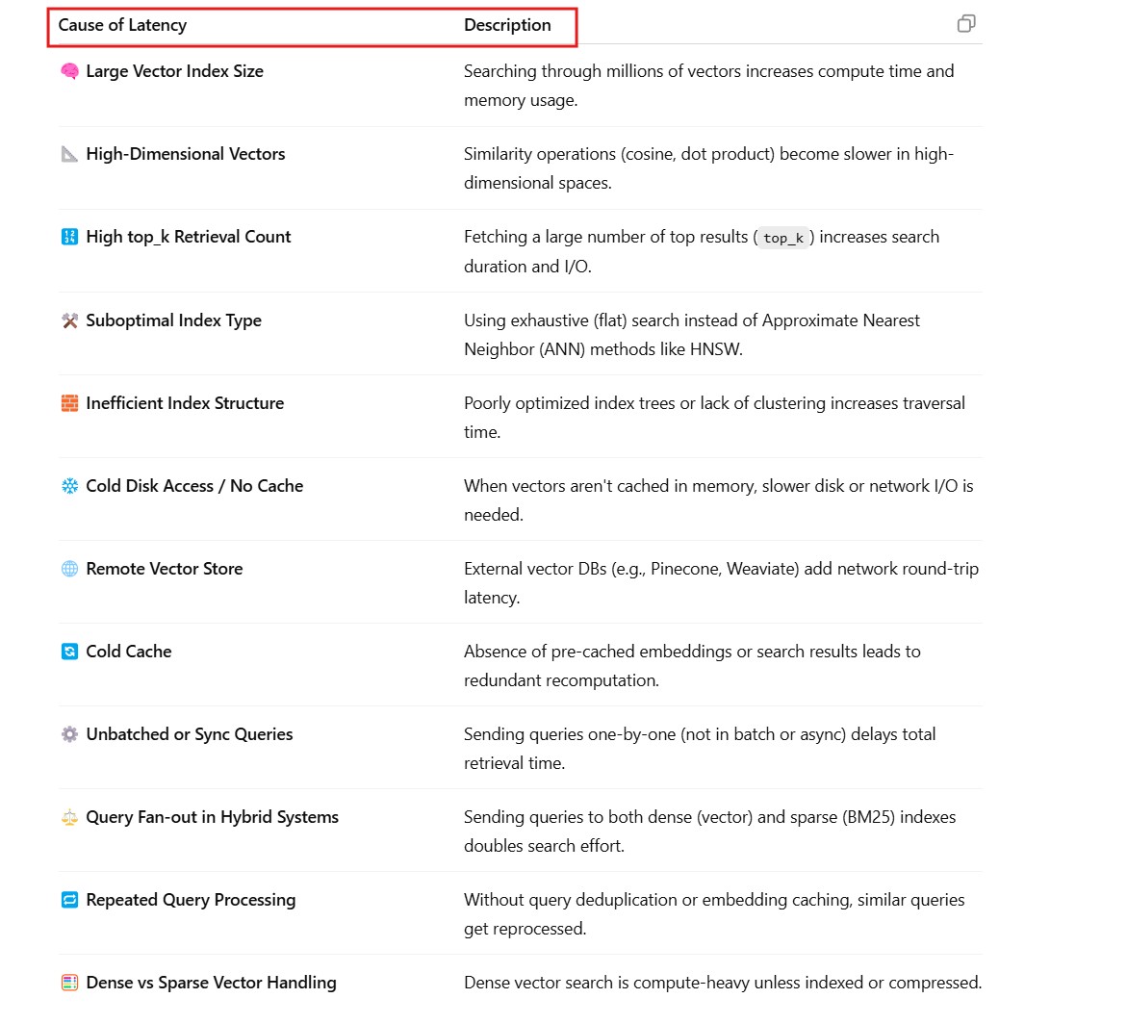Click the refresh icon beside Cold Cache
Viewport: 1127px width, 1024px height.
pos(69,652)
